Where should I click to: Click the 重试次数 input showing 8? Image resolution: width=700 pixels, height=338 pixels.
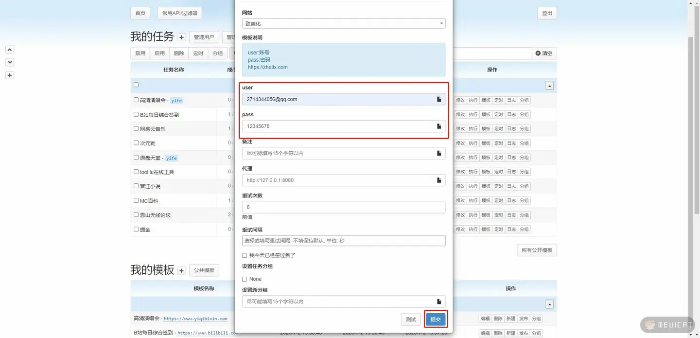344,207
